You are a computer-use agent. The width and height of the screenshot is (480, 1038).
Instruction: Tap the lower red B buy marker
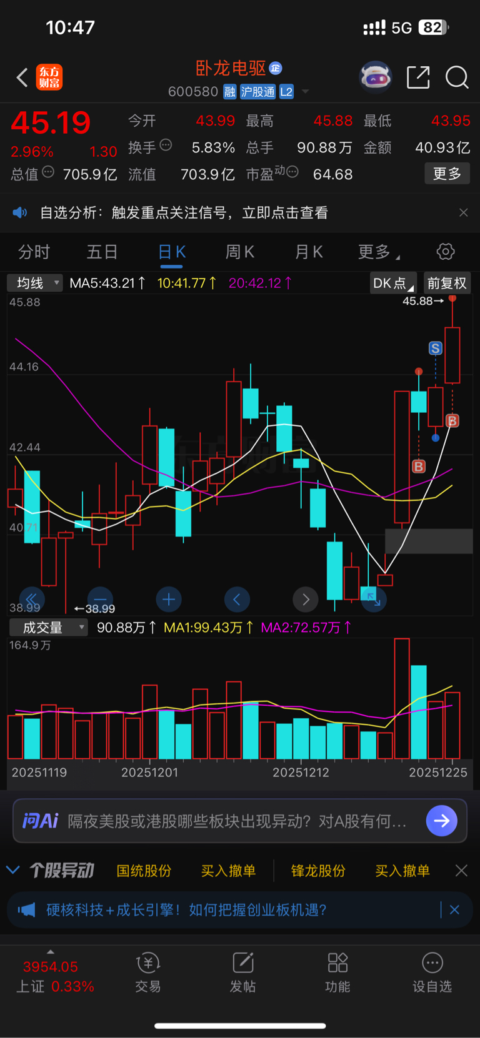(x=419, y=466)
